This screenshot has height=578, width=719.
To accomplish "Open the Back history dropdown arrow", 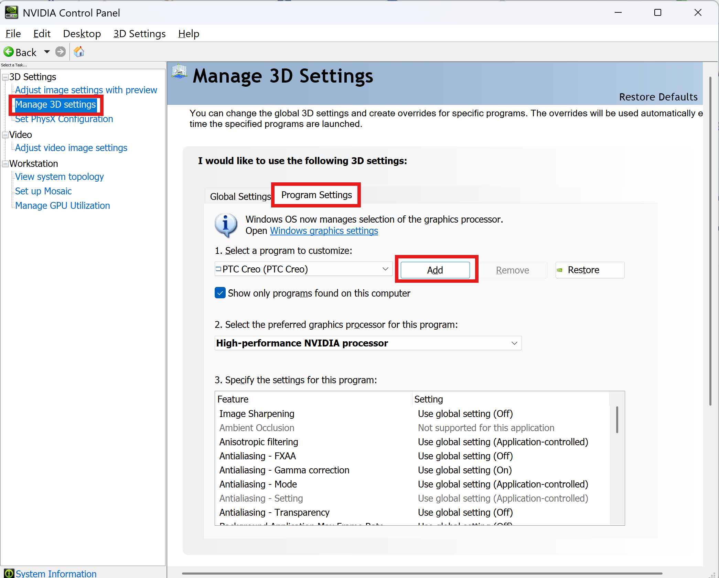I will (x=47, y=52).
